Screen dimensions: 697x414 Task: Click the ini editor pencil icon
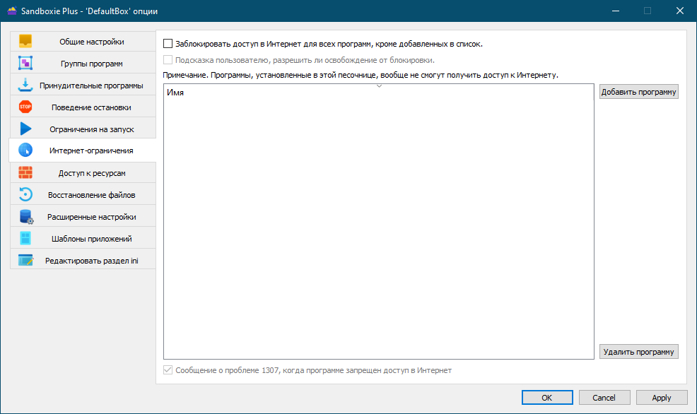25,260
